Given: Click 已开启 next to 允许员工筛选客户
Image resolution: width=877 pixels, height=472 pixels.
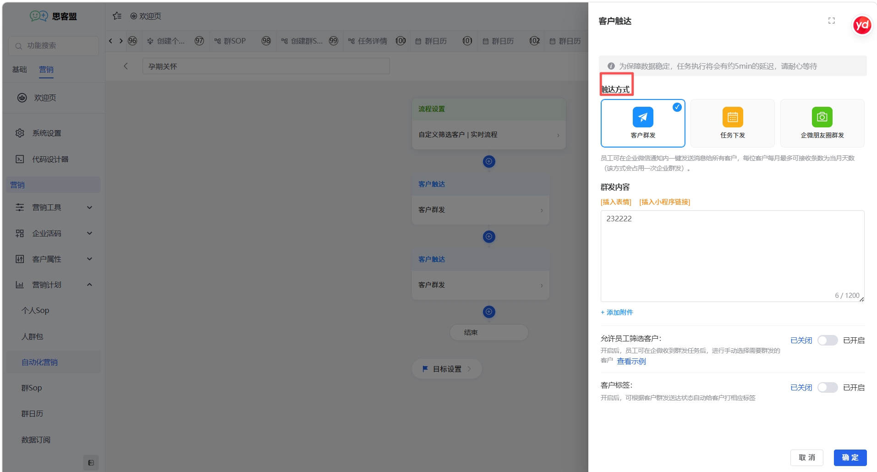Looking at the screenshot, I should click(854, 340).
